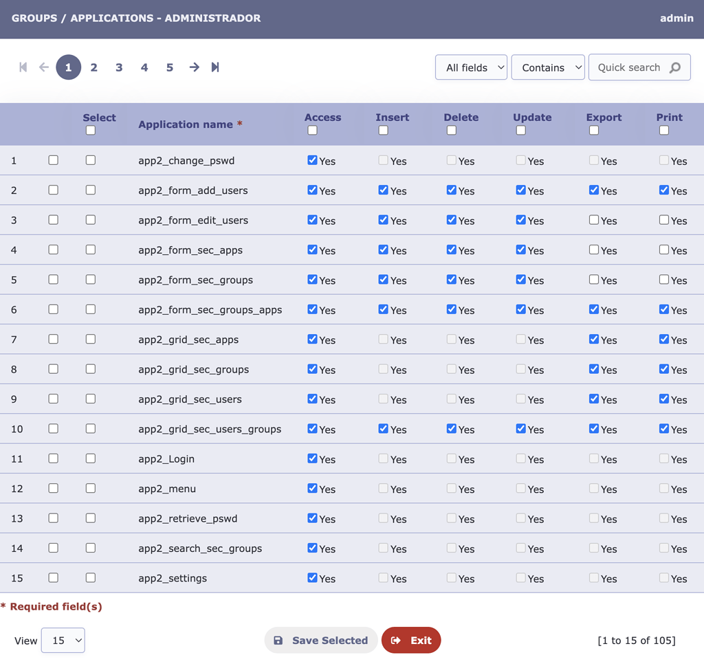Image resolution: width=704 pixels, height=666 pixels.
Task: Go to page 3
Action: [119, 67]
